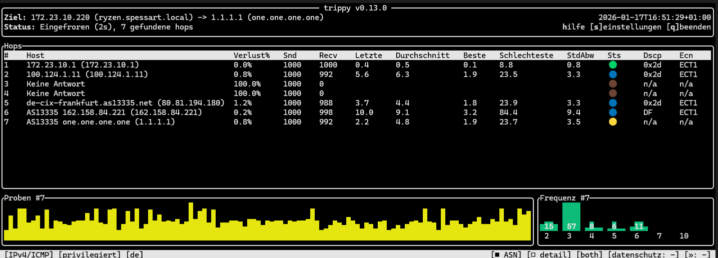This screenshot has width=718, height=258.
Task: Click the frequency axis label 10
Action: click(684, 236)
